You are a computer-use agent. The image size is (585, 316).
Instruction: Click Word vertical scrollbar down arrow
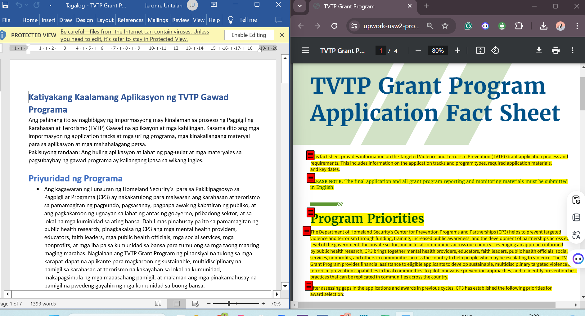pos(285,286)
